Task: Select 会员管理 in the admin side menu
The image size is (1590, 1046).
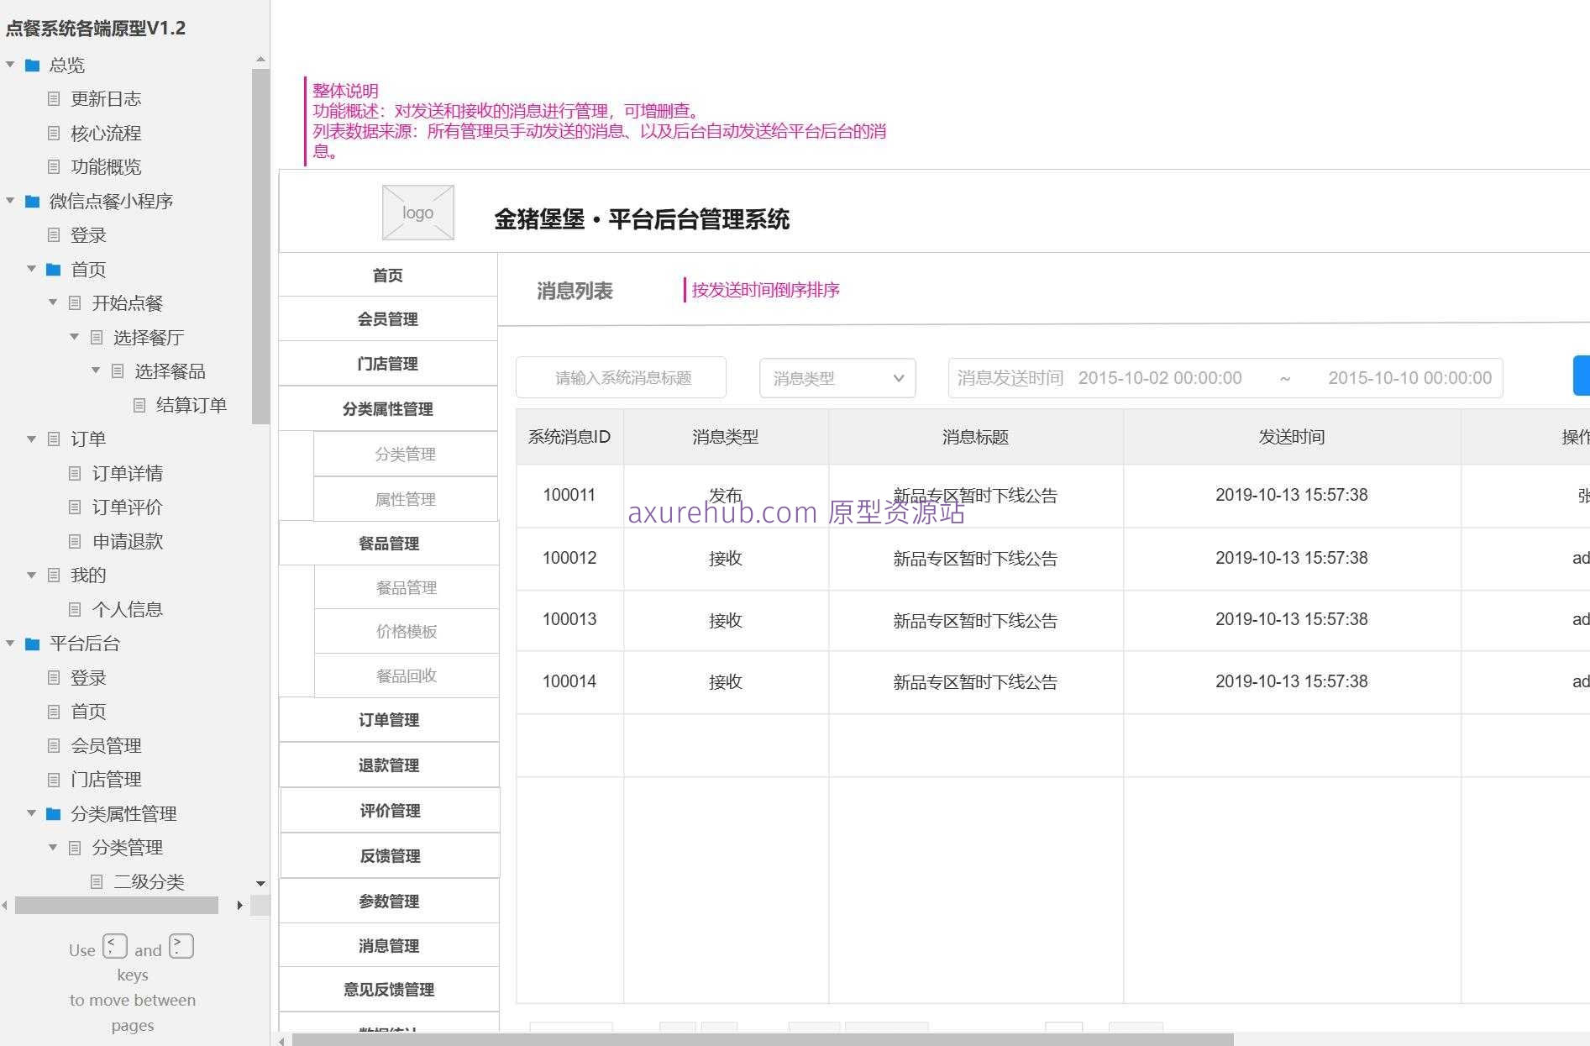Action: coord(388,318)
